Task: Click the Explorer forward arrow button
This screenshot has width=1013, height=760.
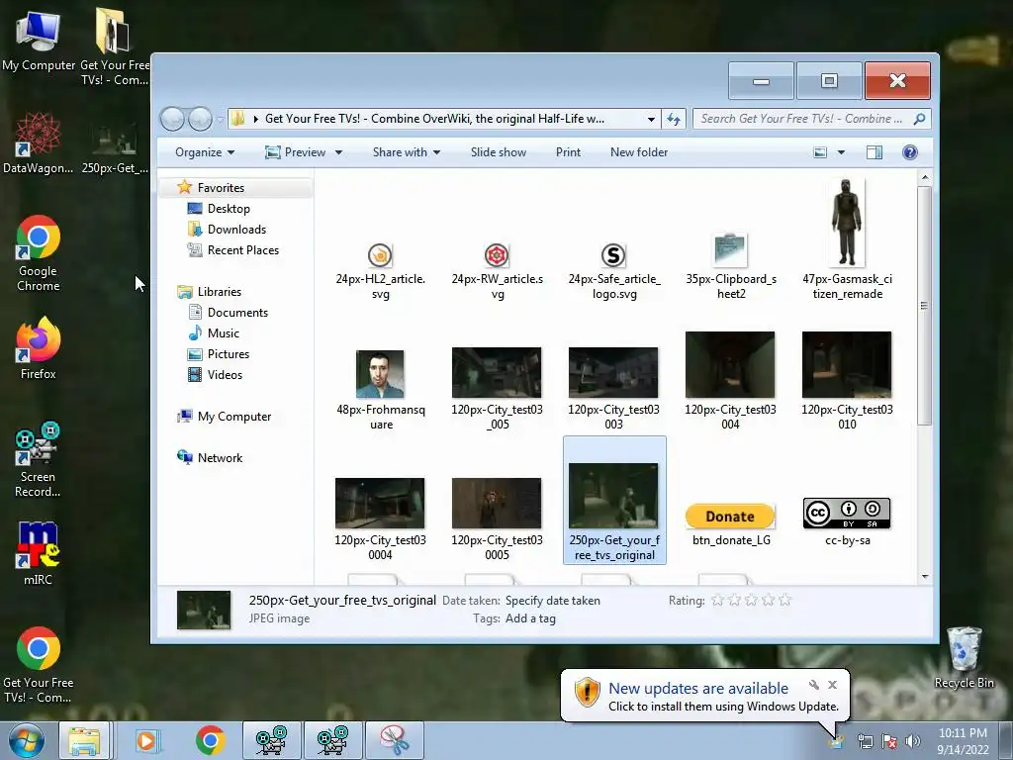Action: (200, 119)
